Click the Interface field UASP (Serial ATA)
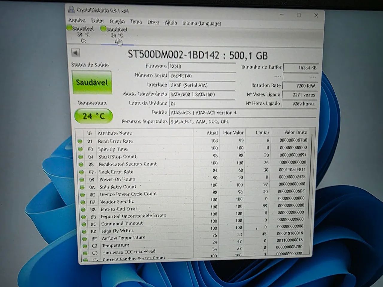Viewport: 383px width, 287px height. tap(202, 85)
